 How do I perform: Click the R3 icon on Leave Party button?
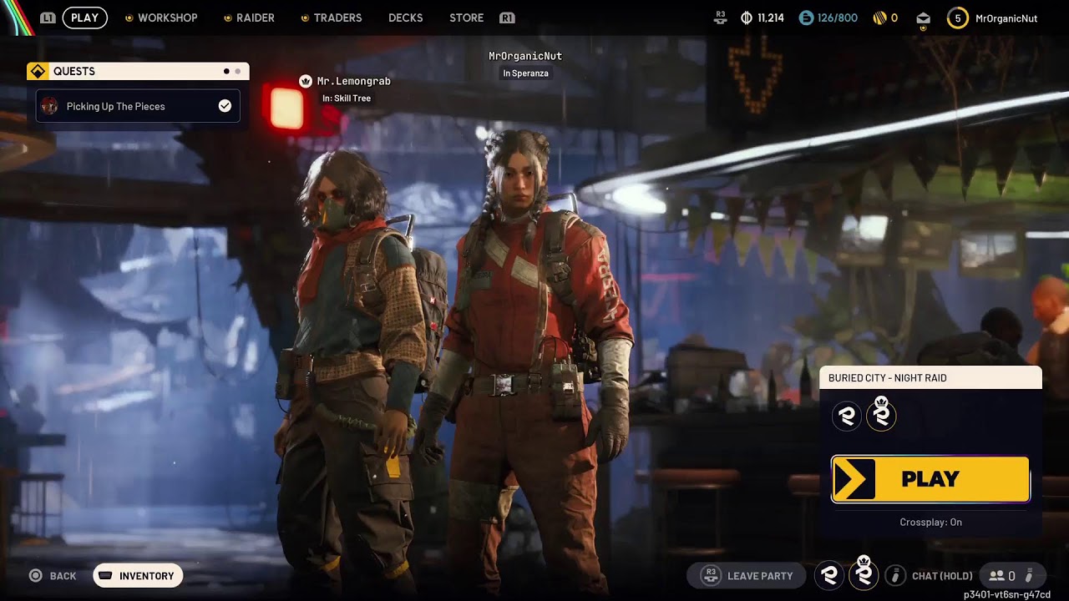712,575
